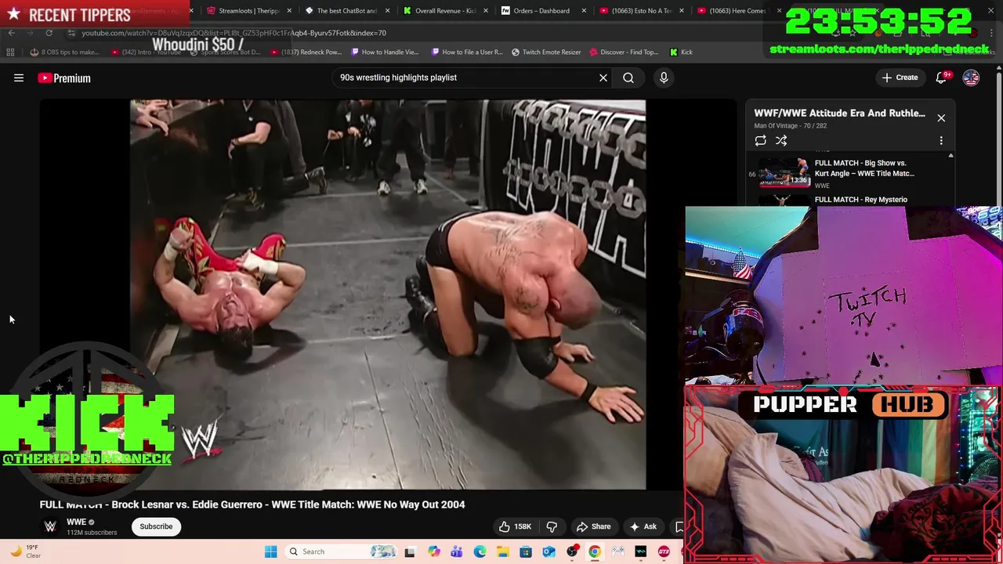Open Task View on taskbar
Screen dimensions: 1003x564
(409, 551)
